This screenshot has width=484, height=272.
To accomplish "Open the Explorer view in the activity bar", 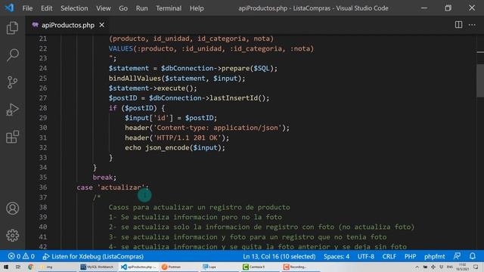I will click(x=12, y=28).
